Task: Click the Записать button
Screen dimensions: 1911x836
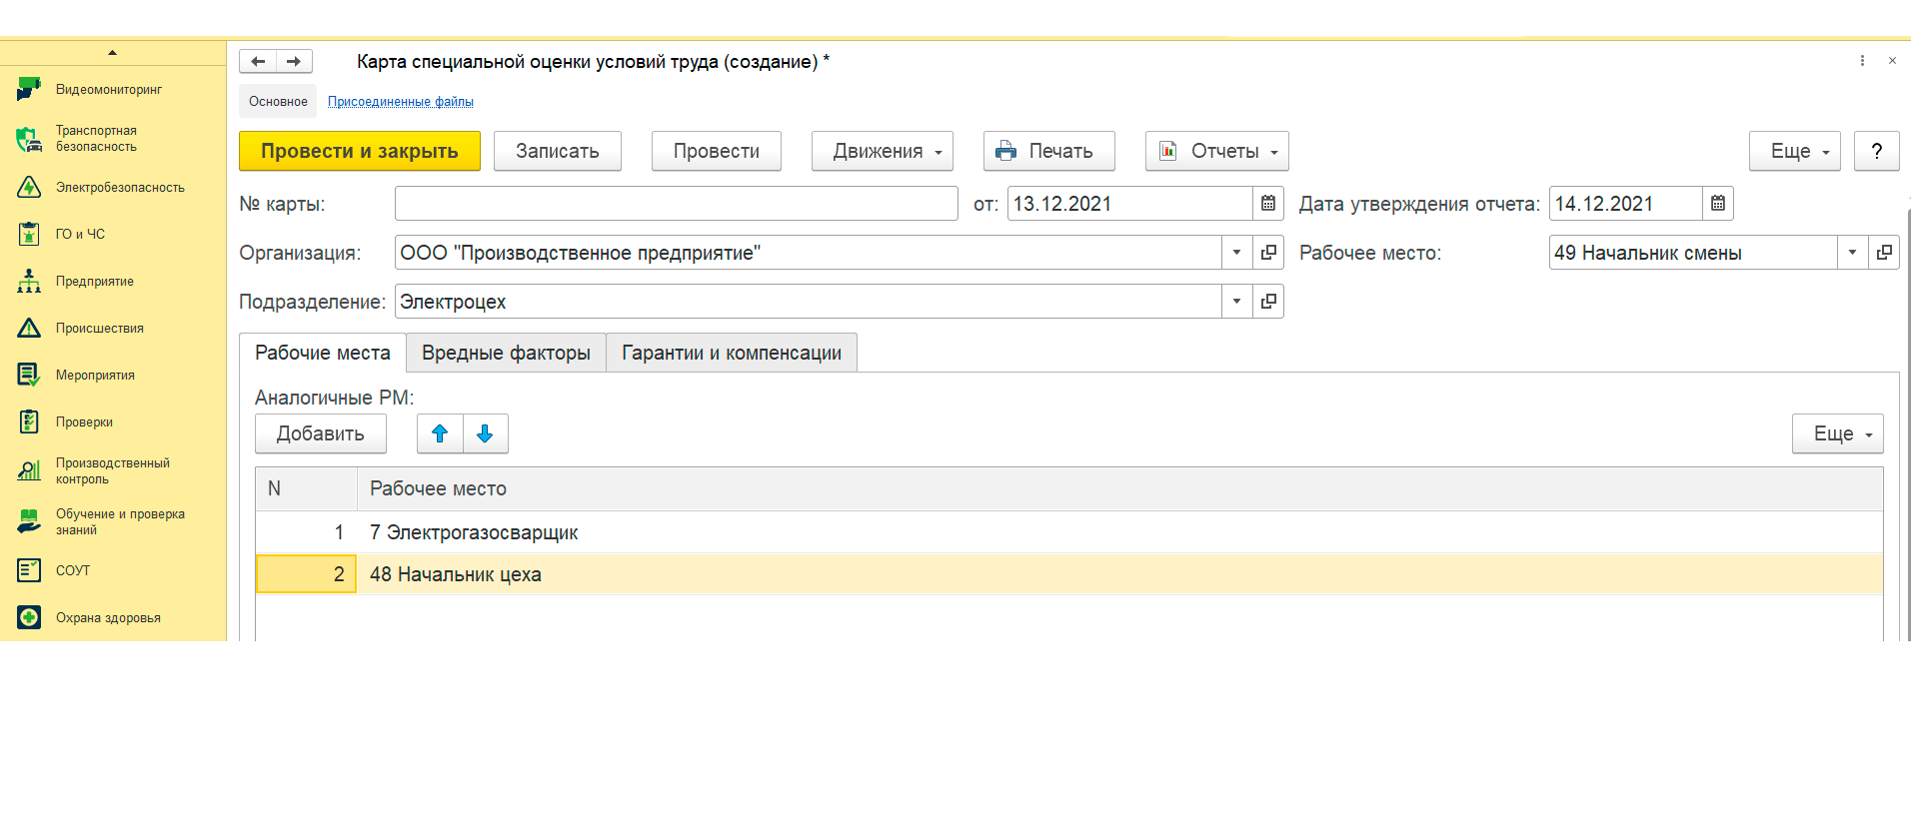Action: pos(558,151)
